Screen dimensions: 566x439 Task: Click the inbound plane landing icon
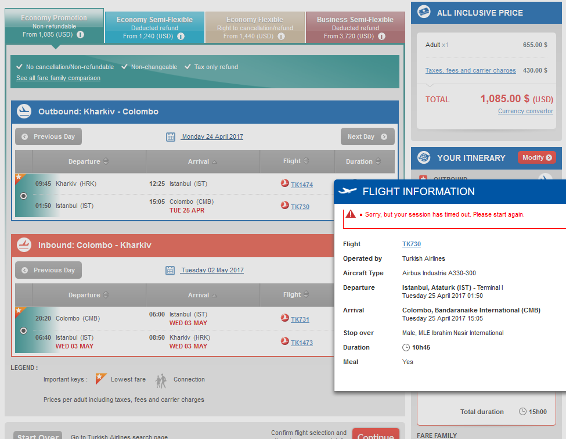tap(24, 245)
